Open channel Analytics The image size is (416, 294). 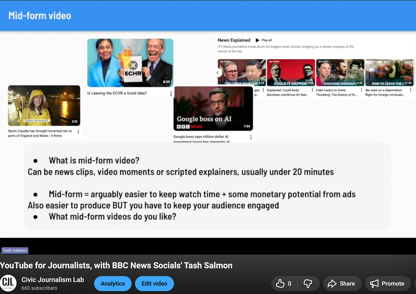pyautogui.click(x=113, y=283)
